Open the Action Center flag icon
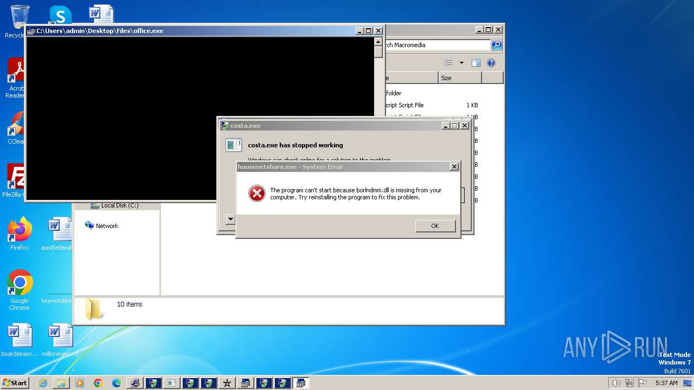 (x=643, y=383)
